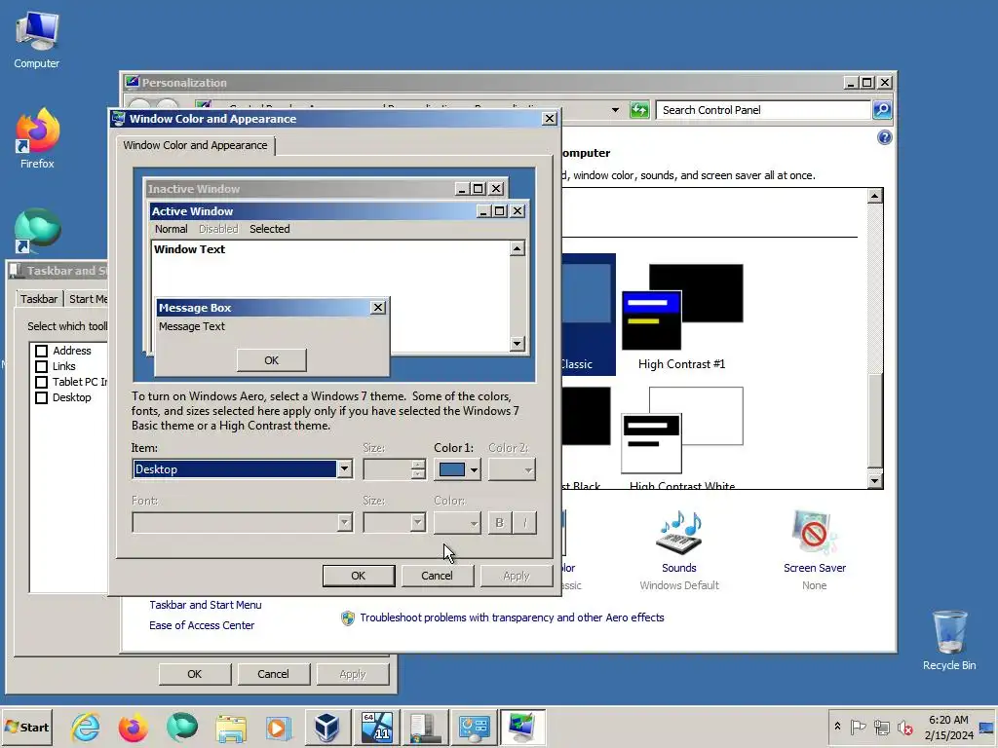The height and width of the screenshot is (748, 998).
Task: Select High Contrast White theme
Action: point(681,437)
